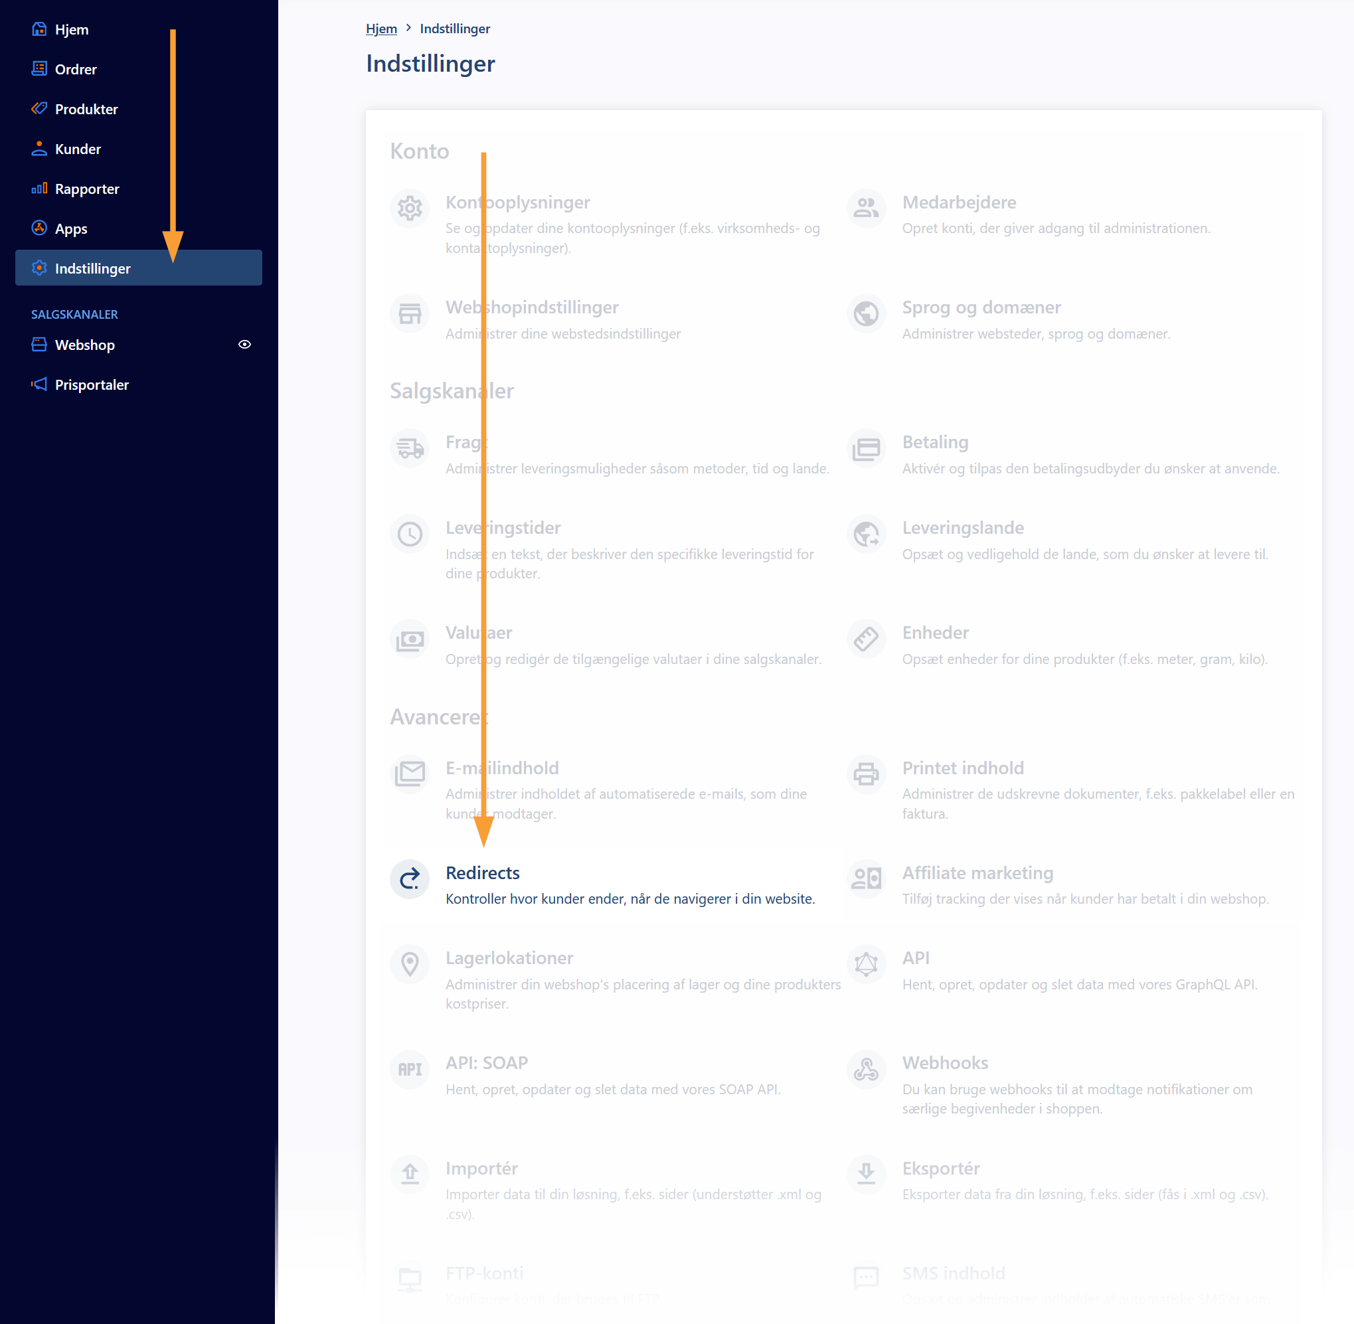Click the Betaling card icon

point(866,448)
